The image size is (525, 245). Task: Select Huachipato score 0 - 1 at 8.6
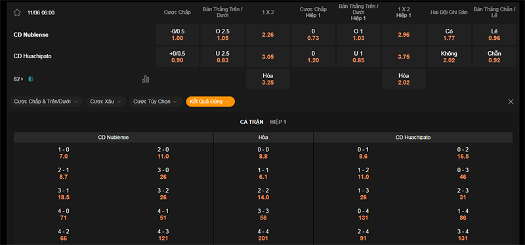point(363,153)
